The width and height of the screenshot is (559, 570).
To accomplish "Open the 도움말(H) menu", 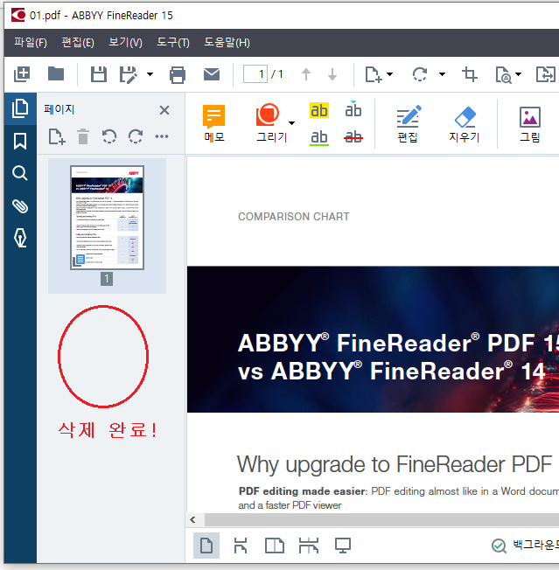I will [x=227, y=43].
